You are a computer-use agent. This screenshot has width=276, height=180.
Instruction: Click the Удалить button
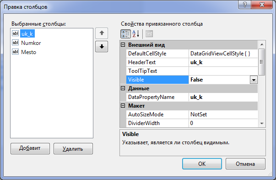point(73,148)
